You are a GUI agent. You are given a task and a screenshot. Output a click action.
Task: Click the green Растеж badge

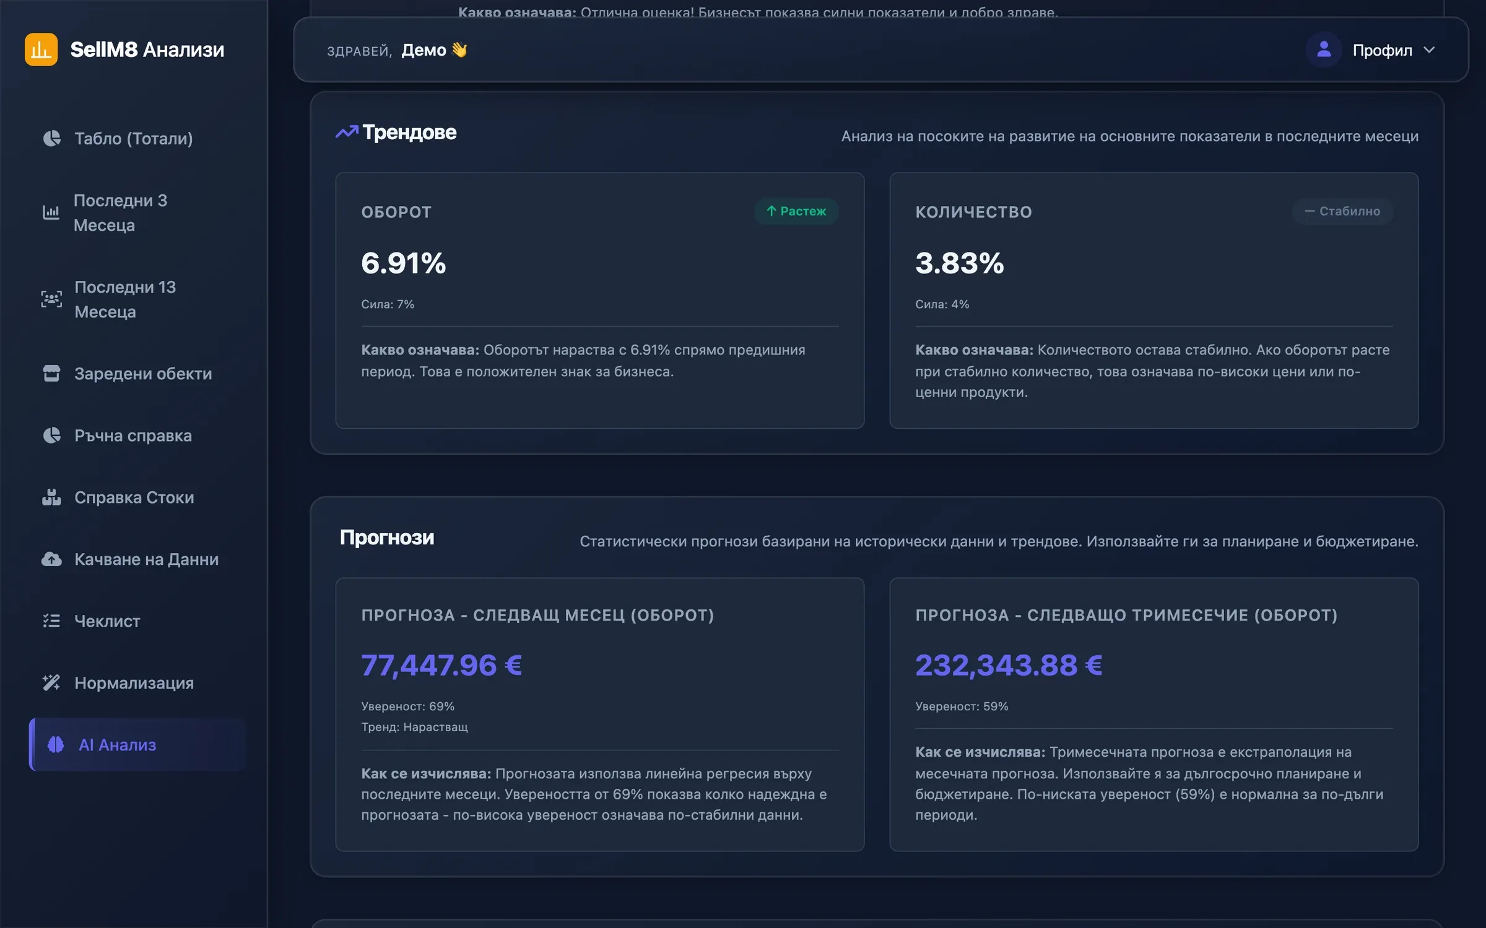tap(796, 211)
